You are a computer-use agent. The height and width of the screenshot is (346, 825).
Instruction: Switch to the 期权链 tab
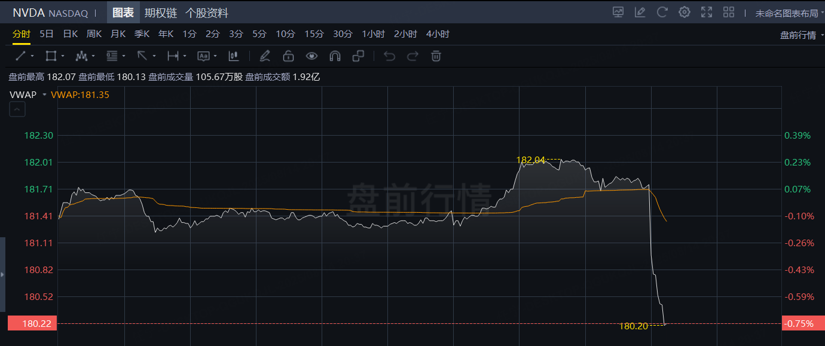(160, 13)
